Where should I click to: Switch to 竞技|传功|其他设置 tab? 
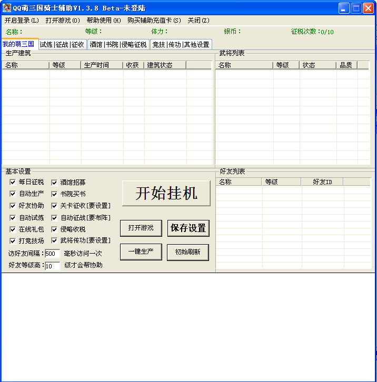[x=181, y=45]
